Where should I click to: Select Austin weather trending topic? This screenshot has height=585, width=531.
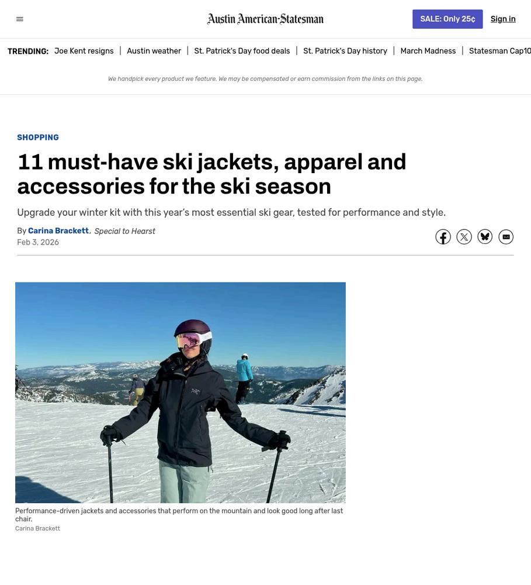pos(154,51)
